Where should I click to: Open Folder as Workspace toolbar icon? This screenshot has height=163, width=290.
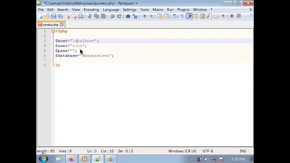[x=216, y=16]
